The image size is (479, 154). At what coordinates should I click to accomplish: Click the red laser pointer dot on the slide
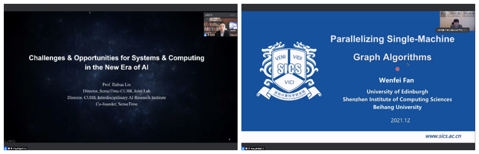397,69
